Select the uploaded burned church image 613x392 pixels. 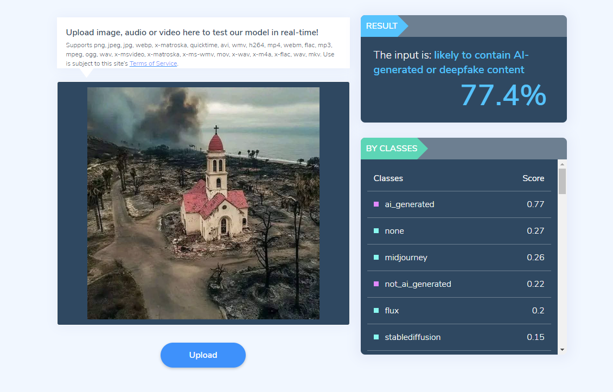tap(203, 203)
